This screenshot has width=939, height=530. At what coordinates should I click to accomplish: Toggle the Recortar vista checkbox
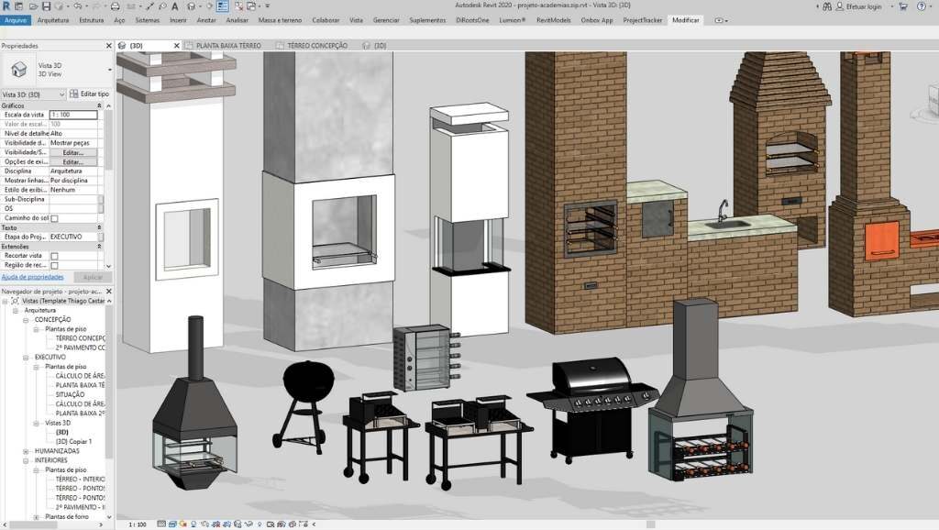(54, 256)
